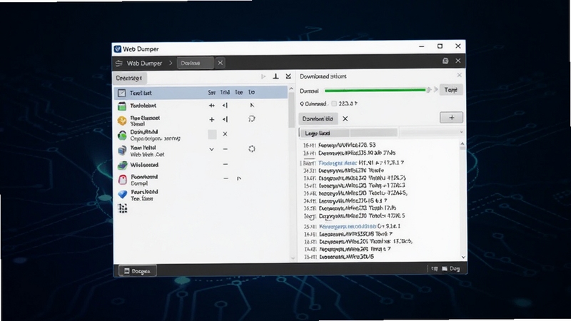571x321 pixels.
Task: Click the green calendar row icon
Action: [x=122, y=106]
